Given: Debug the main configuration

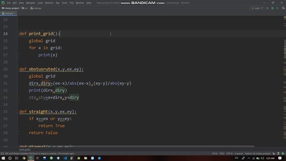Looking at the screenshot, I should [x=273, y=8].
